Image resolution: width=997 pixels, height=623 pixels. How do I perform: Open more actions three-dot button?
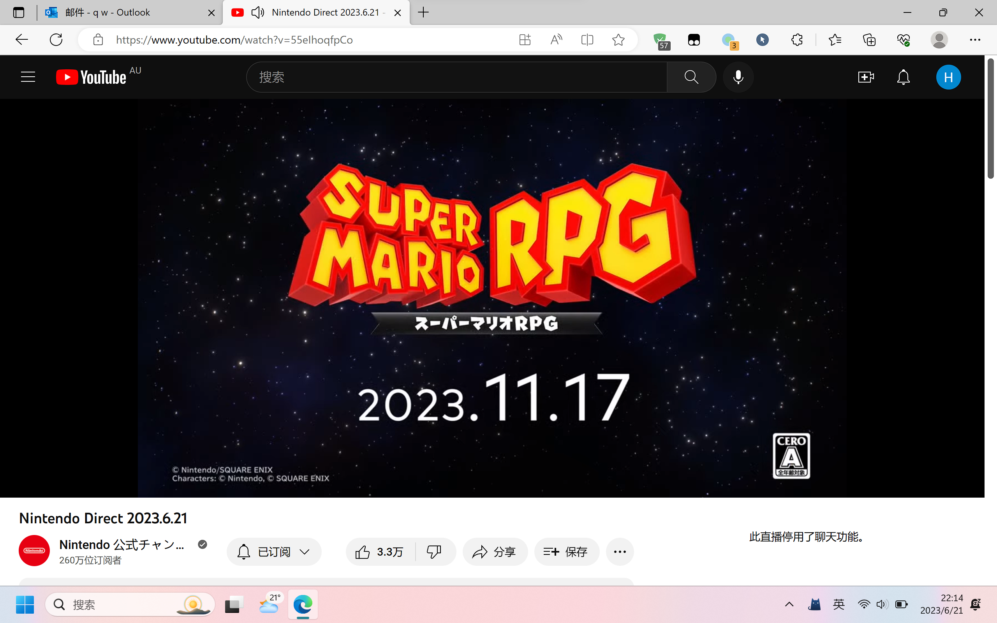pyautogui.click(x=620, y=552)
